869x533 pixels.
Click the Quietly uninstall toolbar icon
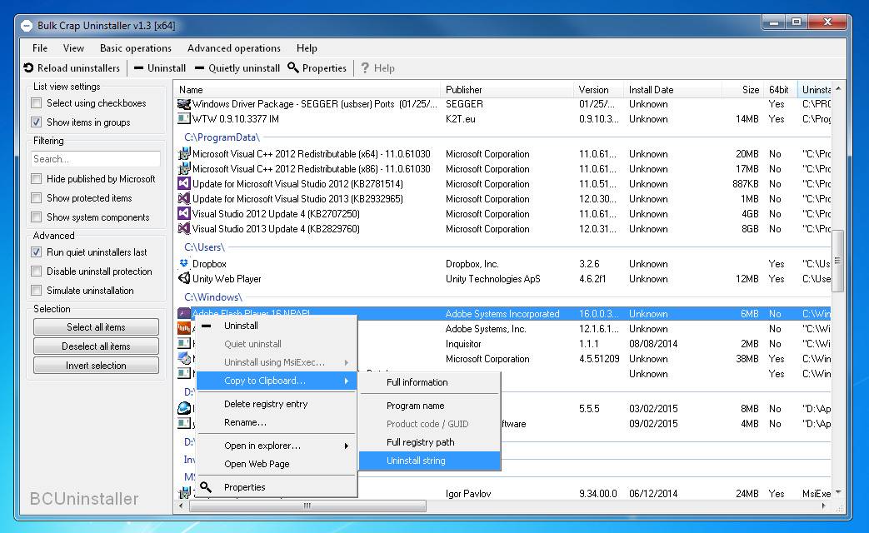tap(200, 68)
